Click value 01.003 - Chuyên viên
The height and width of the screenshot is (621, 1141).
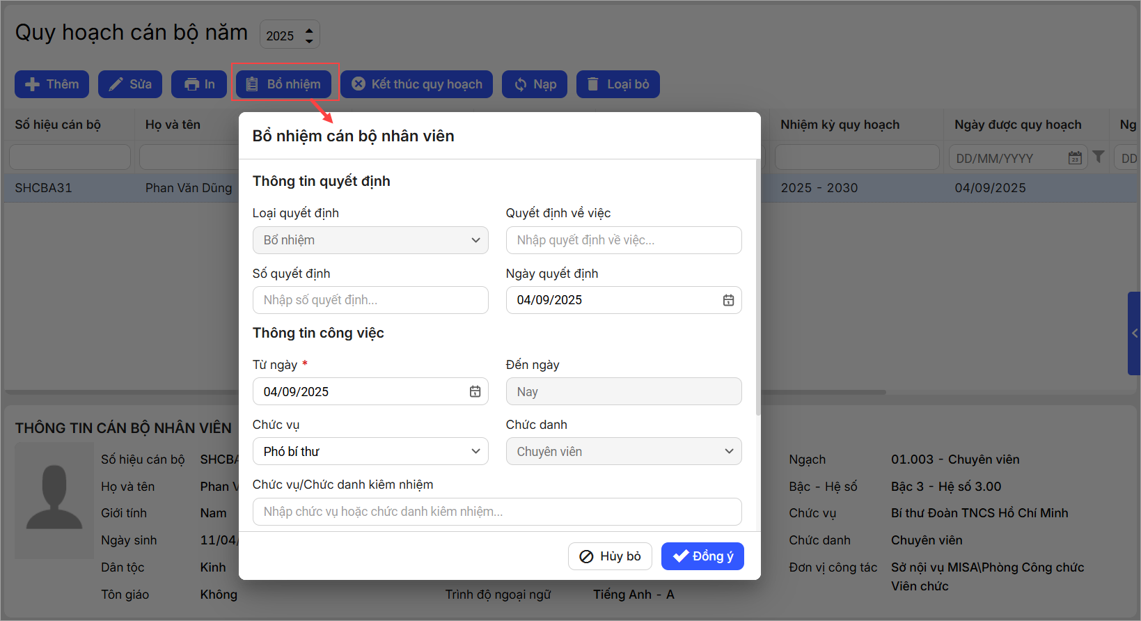point(955,459)
